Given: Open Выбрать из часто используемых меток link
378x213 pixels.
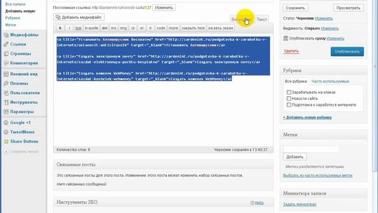Looking at the screenshot, I should tap(318, 175).
